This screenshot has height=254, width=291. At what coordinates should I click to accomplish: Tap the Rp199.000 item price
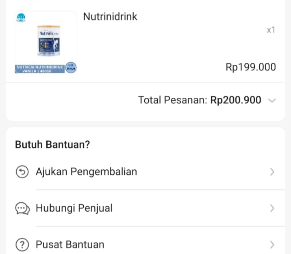coord(251,68)
